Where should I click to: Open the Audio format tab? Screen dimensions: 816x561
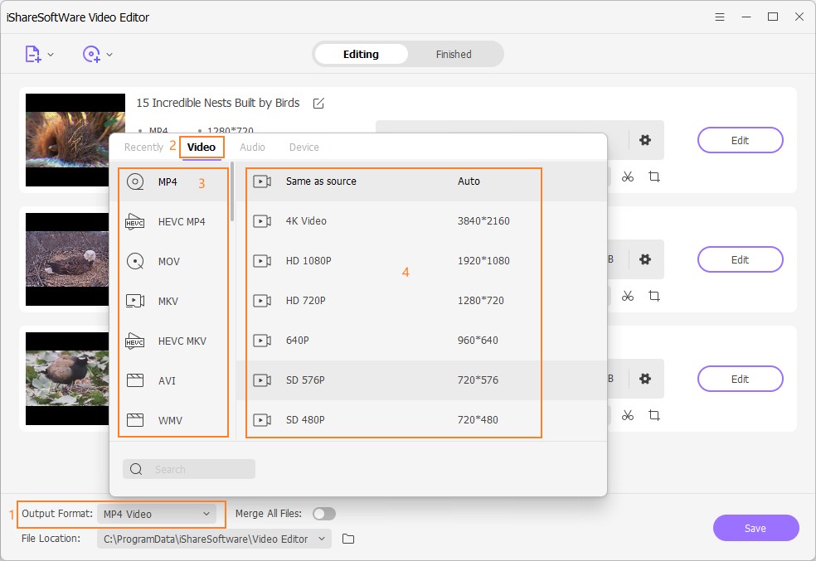point(252,148)
